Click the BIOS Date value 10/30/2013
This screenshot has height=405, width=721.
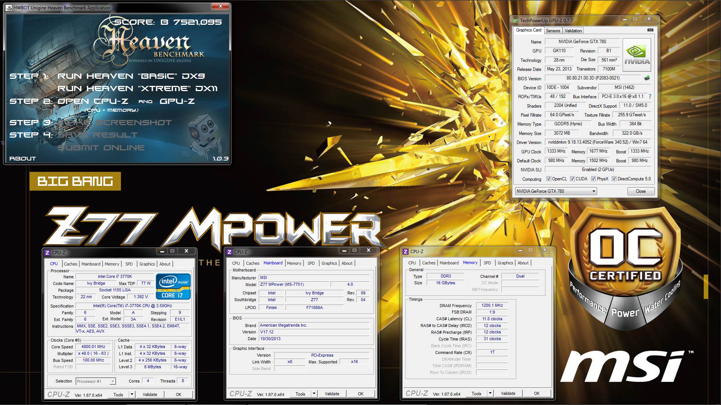(314, 339)
